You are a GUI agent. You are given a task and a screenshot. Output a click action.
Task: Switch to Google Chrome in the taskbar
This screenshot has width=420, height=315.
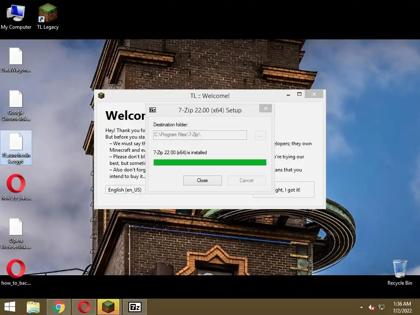[x=59, y=307]
